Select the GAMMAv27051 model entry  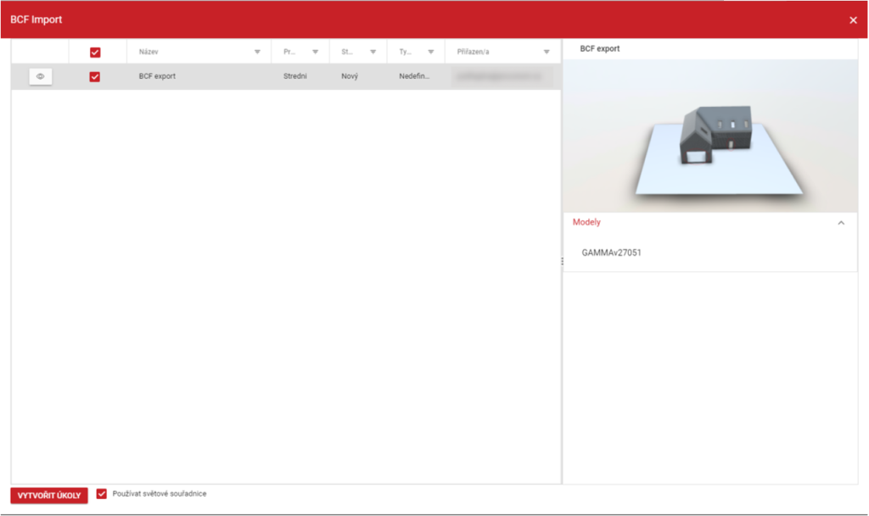[x=612, y=252]
